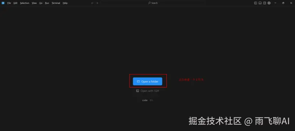
Task: Toggle the primary side bar layout icon
Action: (255, 3)
